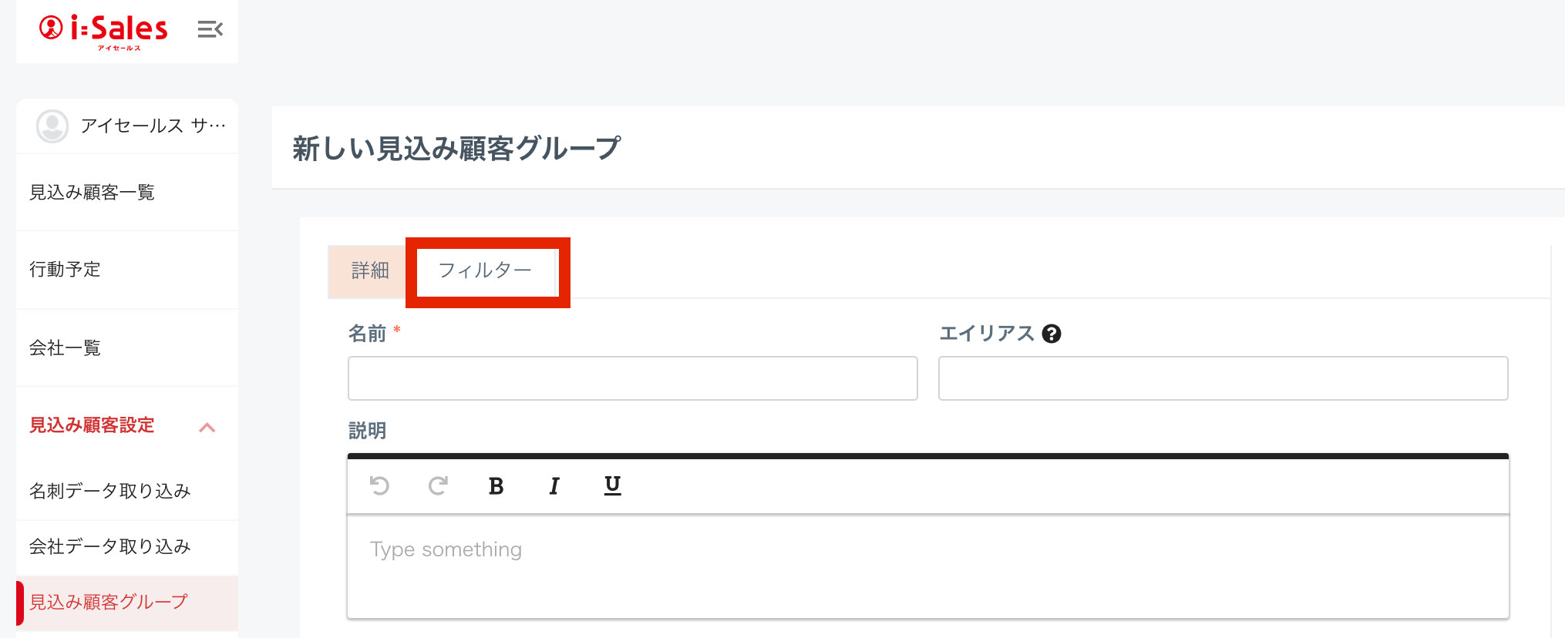Show the エイリアス help tooltip icon
Screen dimensions: 1565x638
(1052, 334)
